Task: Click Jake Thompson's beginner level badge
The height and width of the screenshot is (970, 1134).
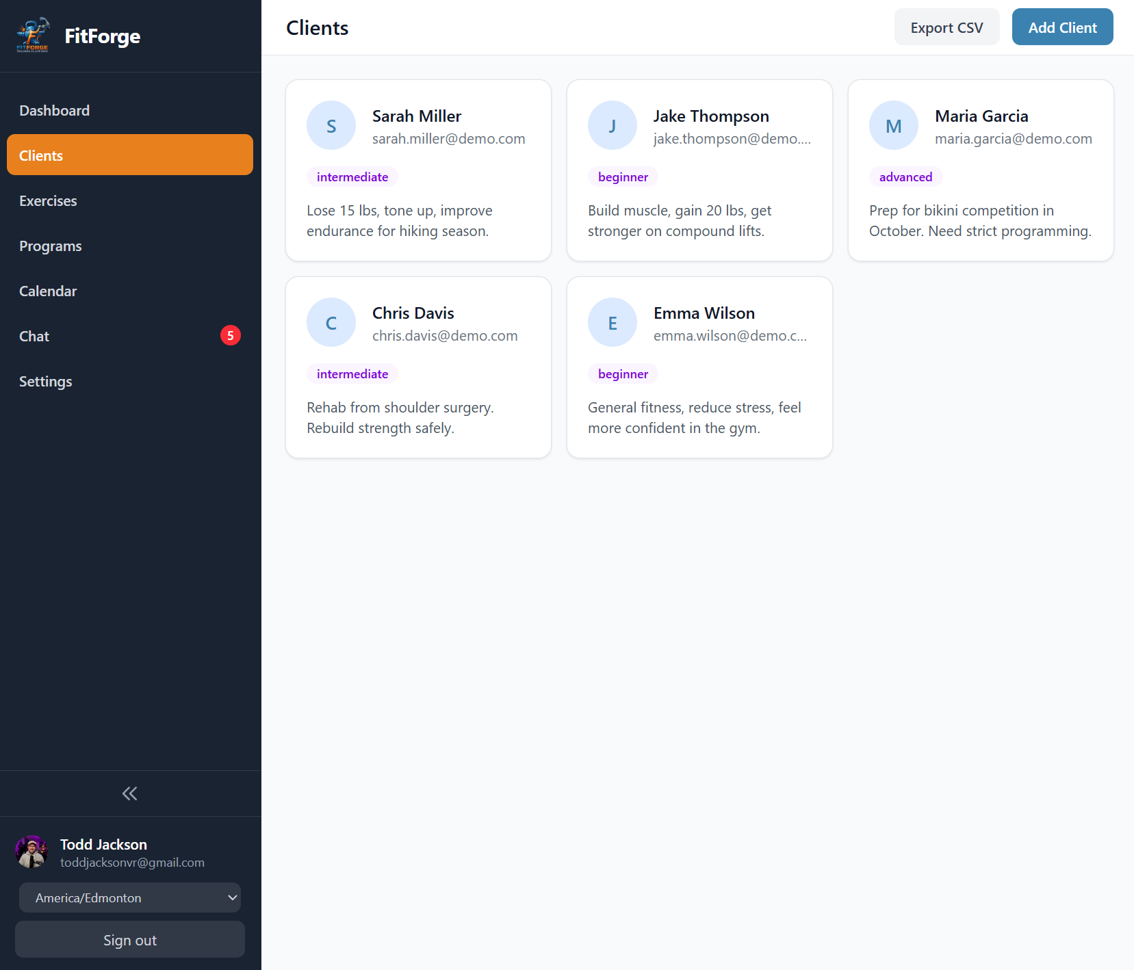Action: [x=623, y=176]
